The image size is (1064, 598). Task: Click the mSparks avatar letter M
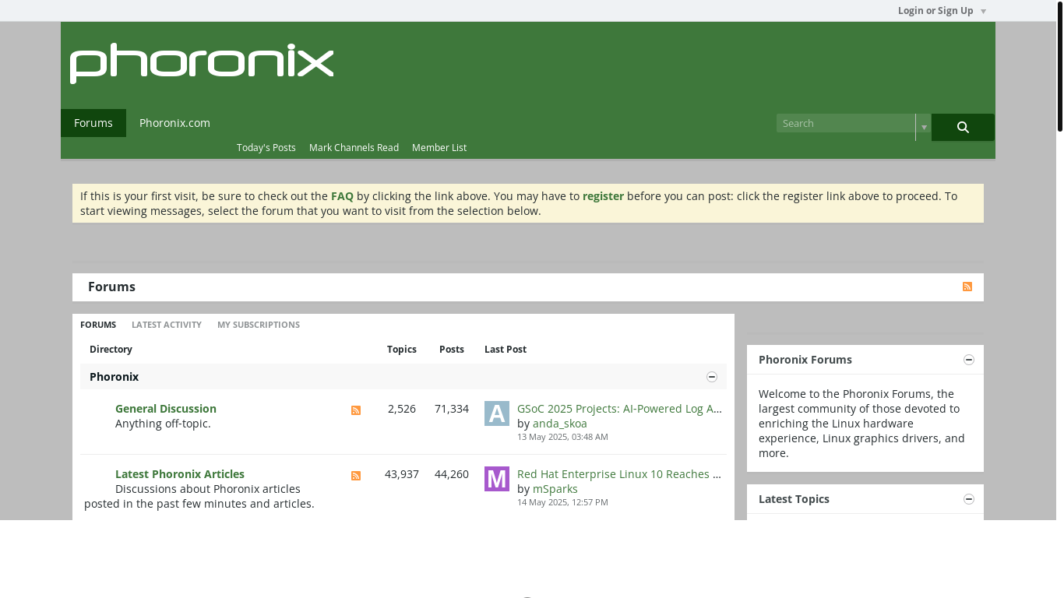point(497,479)
